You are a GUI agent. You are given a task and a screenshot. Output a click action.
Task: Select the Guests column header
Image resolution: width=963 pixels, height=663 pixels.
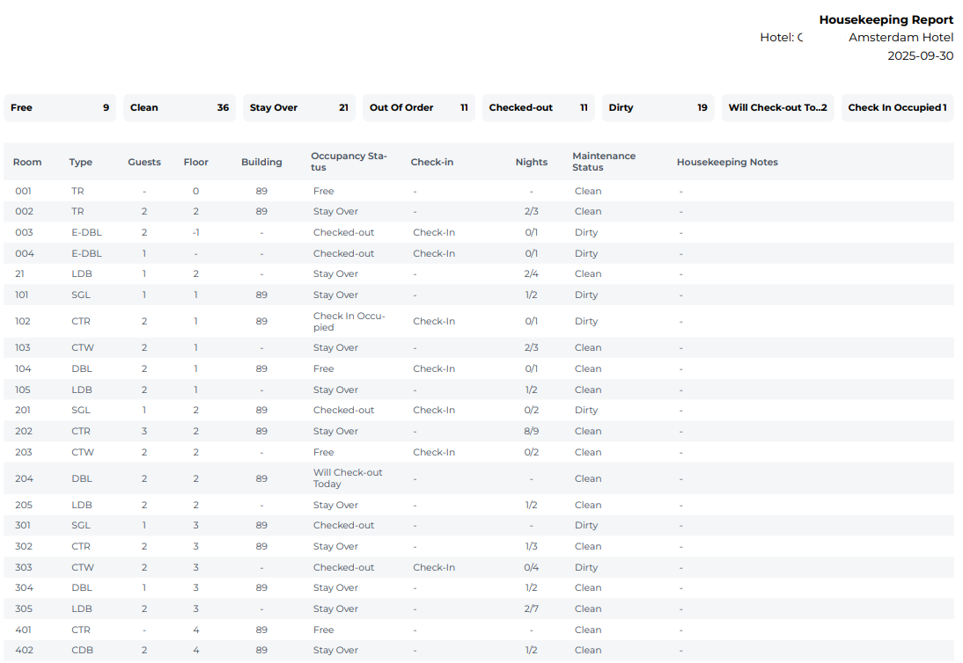coord(144,162)
